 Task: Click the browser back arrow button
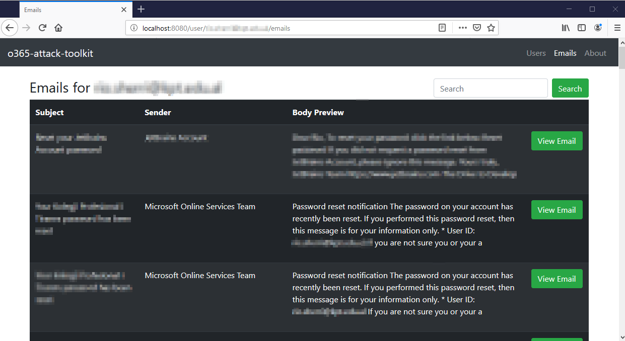pos(10,28)
